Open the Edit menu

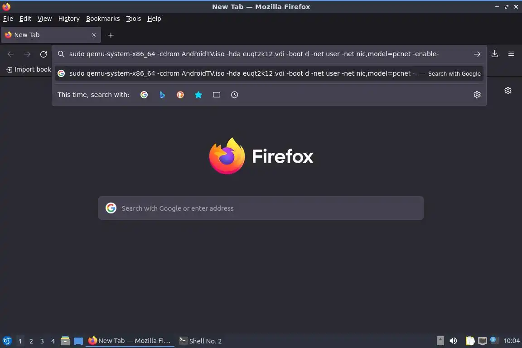point(25,19)
